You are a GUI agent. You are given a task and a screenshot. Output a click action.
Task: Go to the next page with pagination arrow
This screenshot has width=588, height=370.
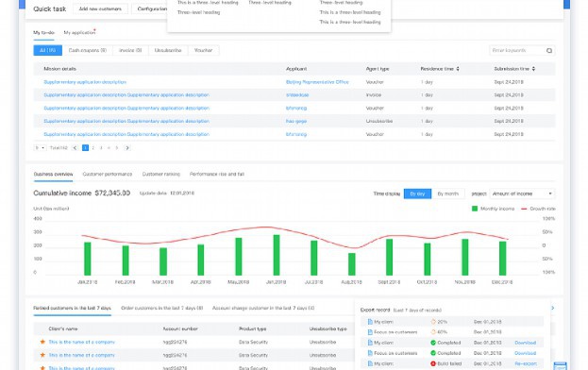127,148
